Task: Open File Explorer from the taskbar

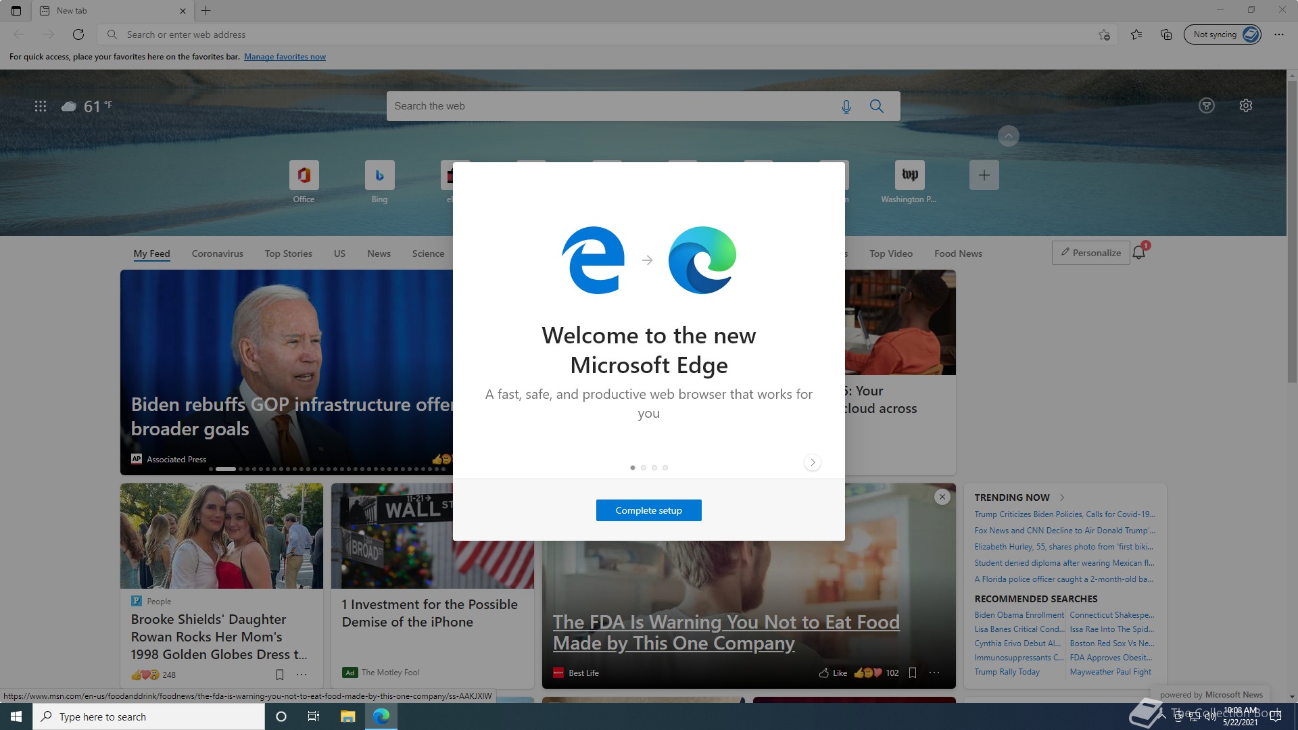Action: pos(347,716)
